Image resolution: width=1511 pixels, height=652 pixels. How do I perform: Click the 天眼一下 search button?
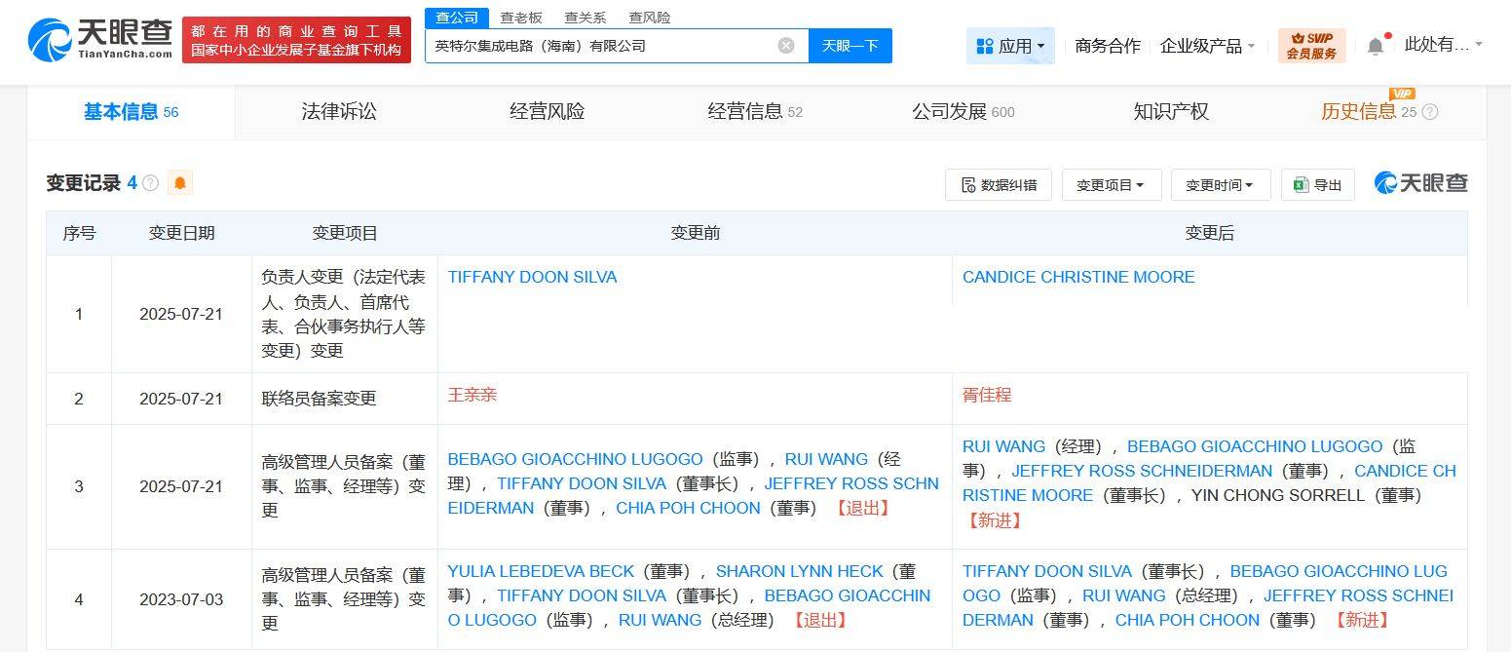(850, 46)
